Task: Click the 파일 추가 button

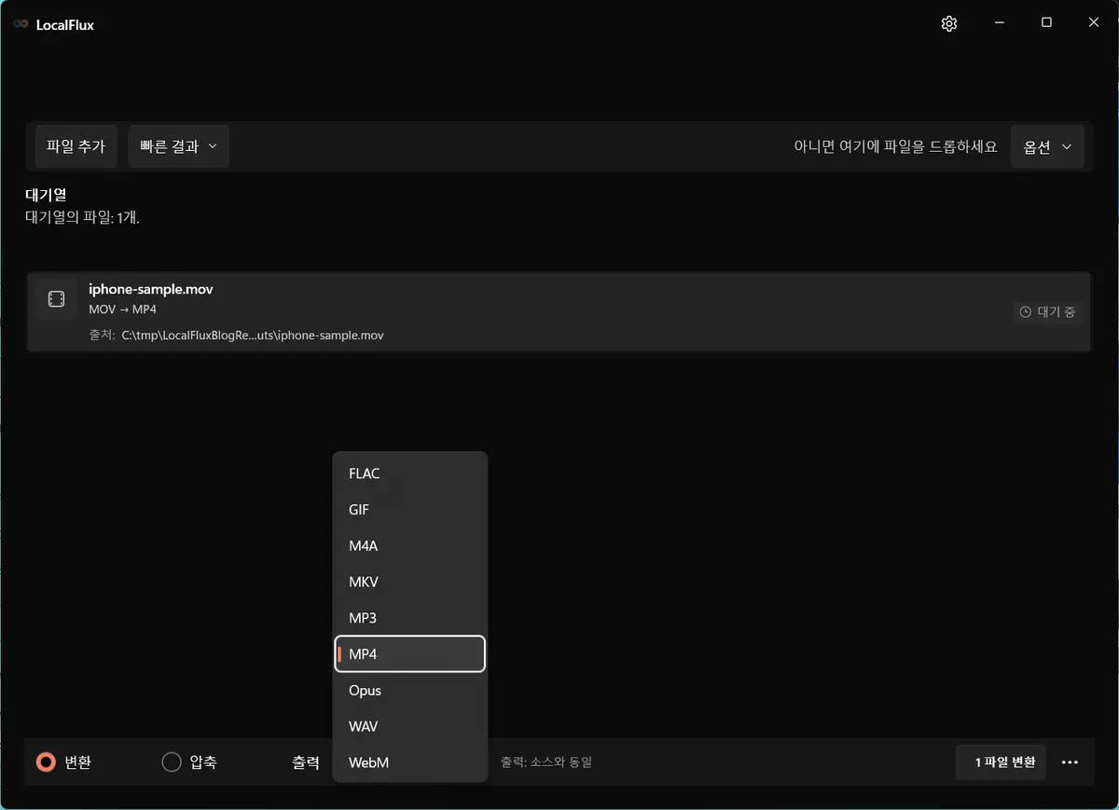Action: click(76, 146)
